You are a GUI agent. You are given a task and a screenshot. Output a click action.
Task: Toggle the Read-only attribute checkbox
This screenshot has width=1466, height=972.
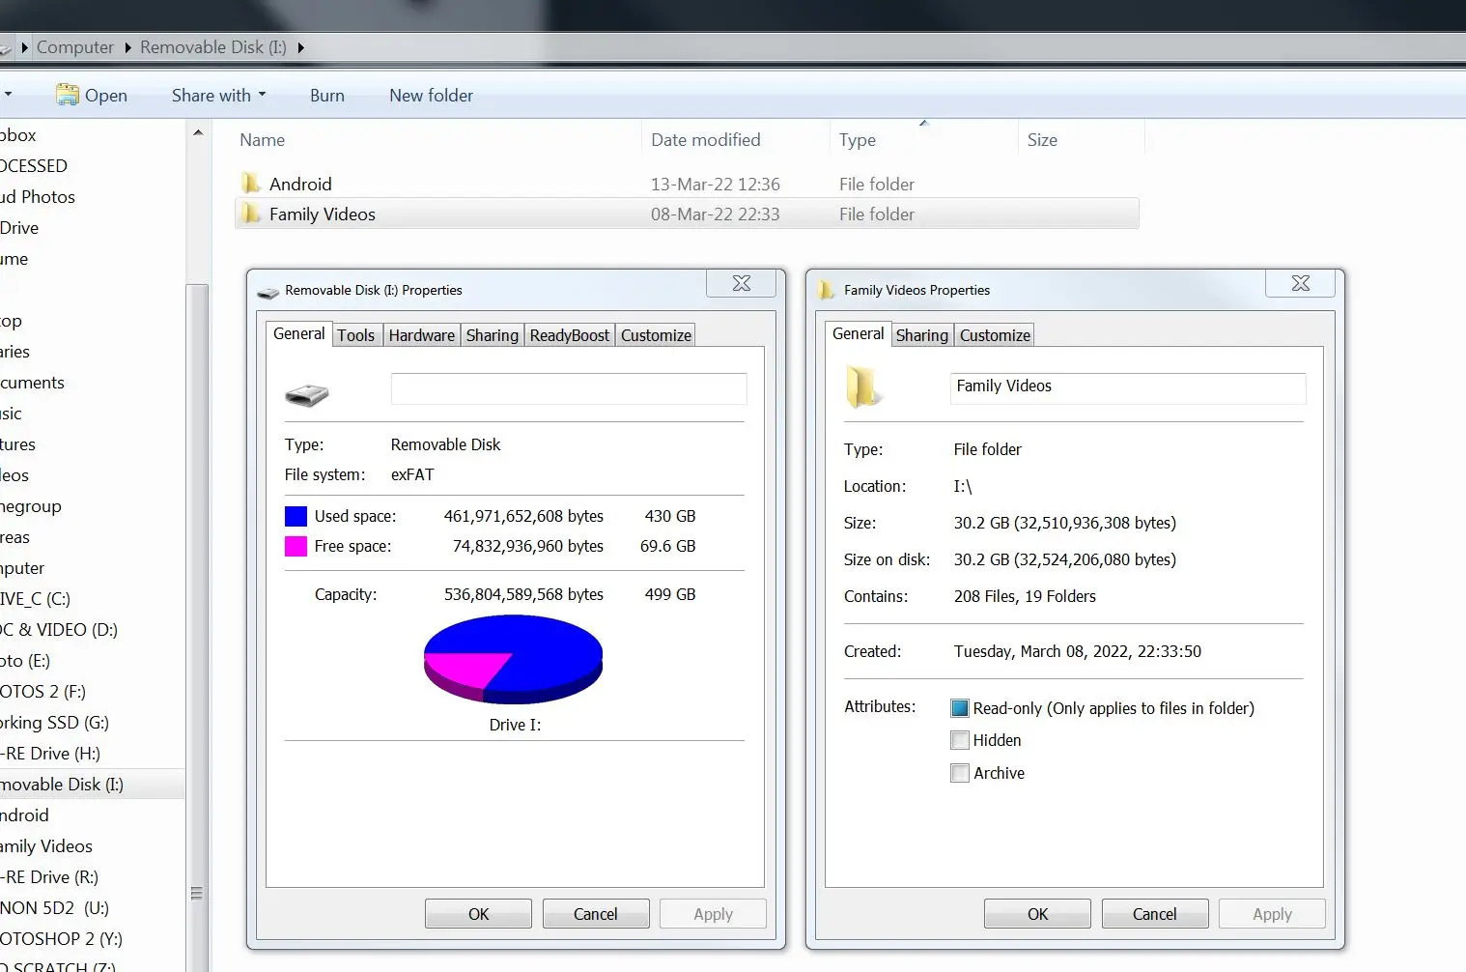click(x=959, y=708)
